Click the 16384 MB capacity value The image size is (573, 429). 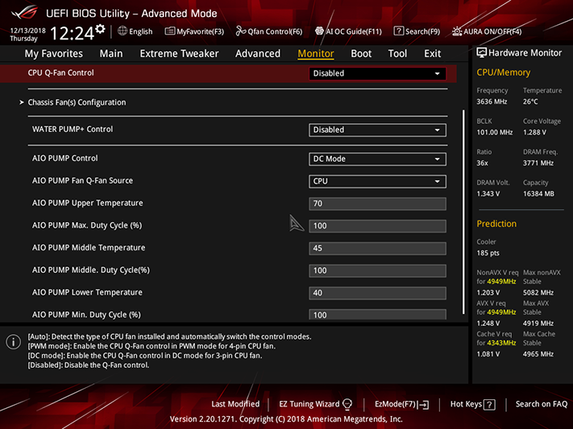[x=538, y=193]
